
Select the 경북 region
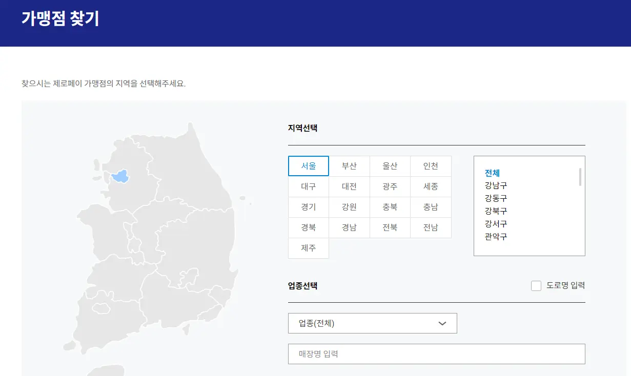(309, 227)
